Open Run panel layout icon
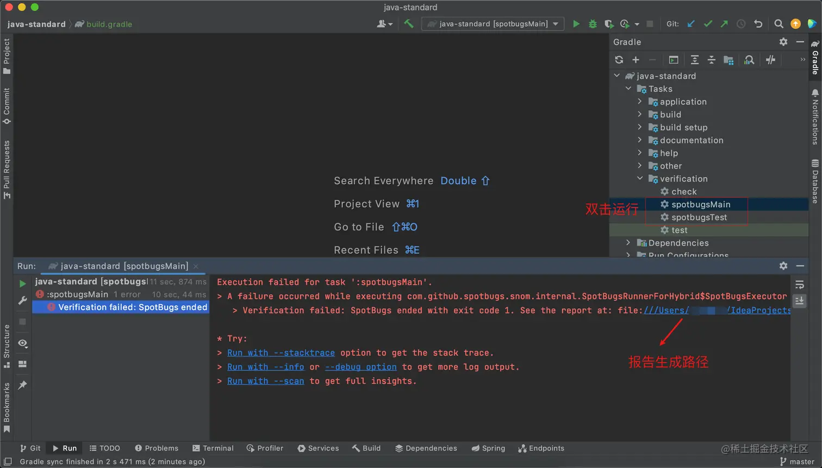Viewport: 822px width, 468px height. pos(22,364)
